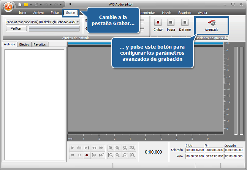Undo with the quick access undo icon
Screen dimensions: 247x170
(46, 5)
